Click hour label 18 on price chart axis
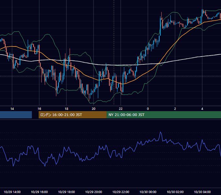The image size is (221, 195). pos(66,109)
